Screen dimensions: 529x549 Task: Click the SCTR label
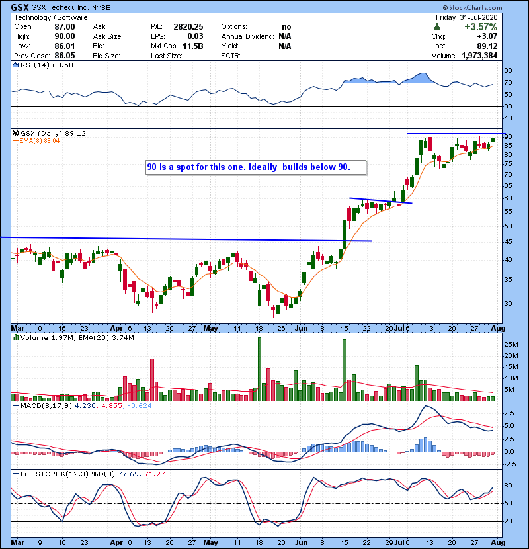pyautogui.click(x=231, y=56)
